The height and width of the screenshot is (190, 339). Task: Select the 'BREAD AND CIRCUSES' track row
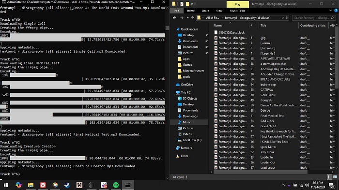point(274,79)
